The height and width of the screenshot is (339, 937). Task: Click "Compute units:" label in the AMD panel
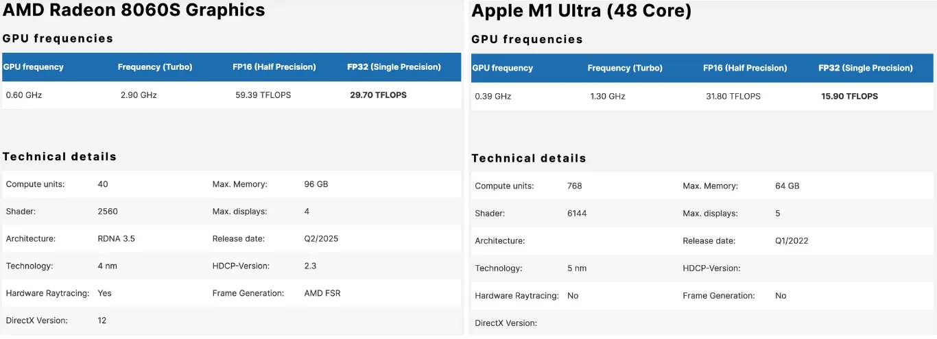pyautogui.click(x=35, y=184)
